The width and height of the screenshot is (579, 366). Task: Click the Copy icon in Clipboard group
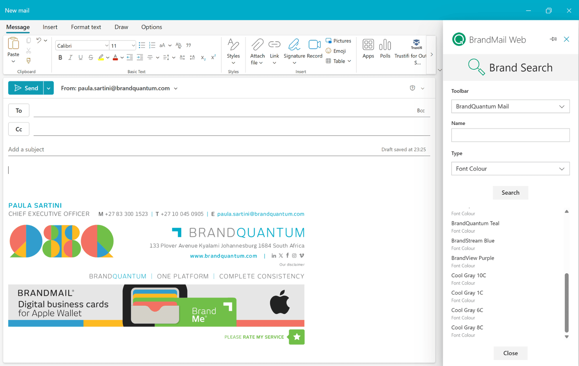coord(29,41)
